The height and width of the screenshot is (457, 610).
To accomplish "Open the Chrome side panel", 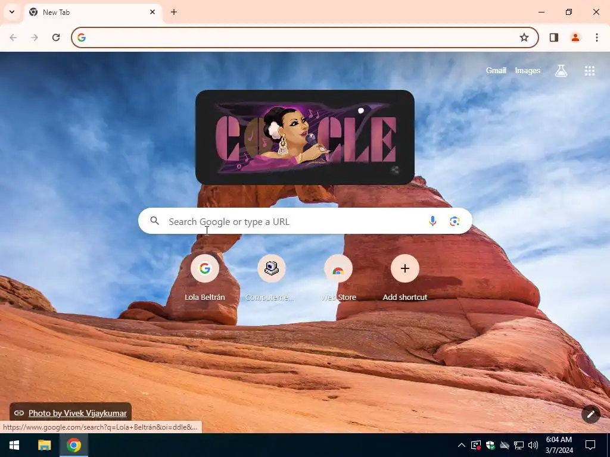I will [554, 37].
